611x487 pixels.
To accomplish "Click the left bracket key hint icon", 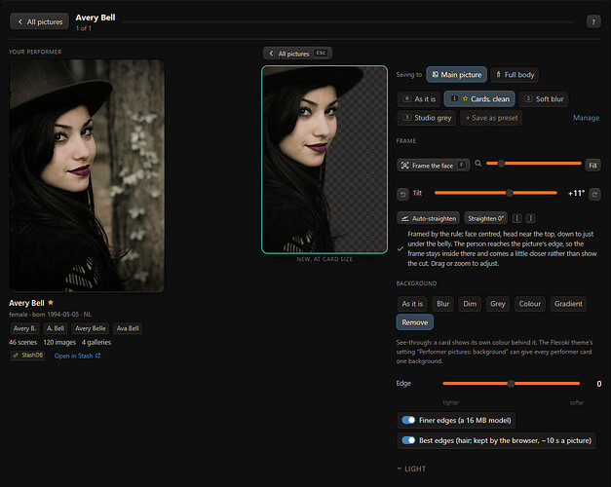I will pyautogui.click(x=516, y=218).
